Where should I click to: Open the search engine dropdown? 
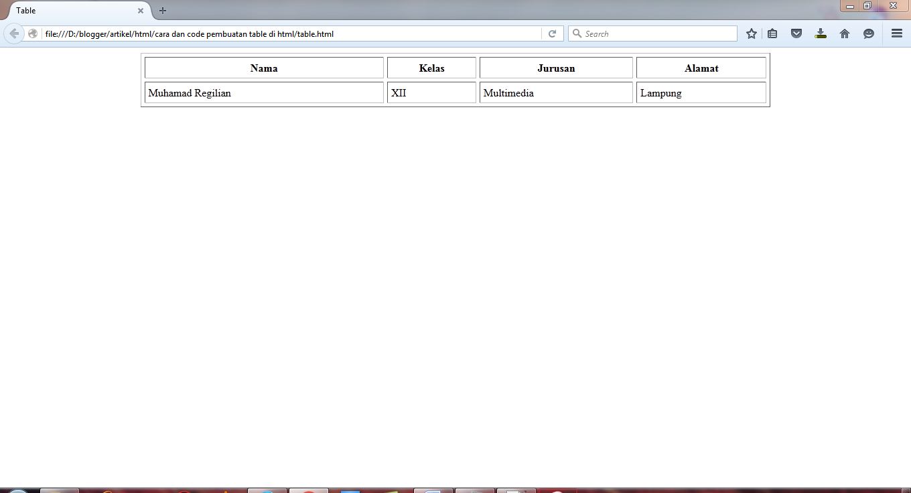click(x=577, y=33)
